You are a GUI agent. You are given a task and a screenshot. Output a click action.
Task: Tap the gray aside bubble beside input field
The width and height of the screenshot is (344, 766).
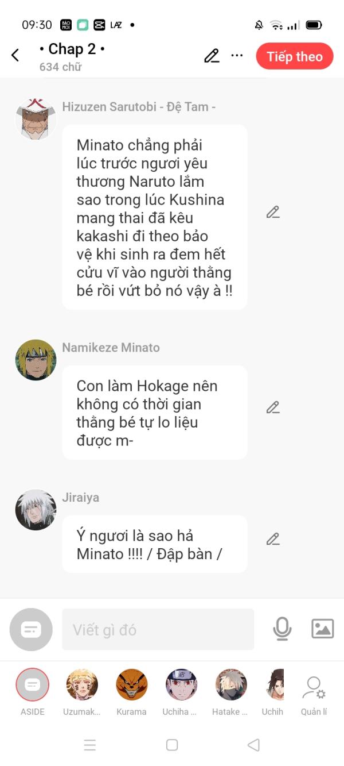(x=31, y=629)
